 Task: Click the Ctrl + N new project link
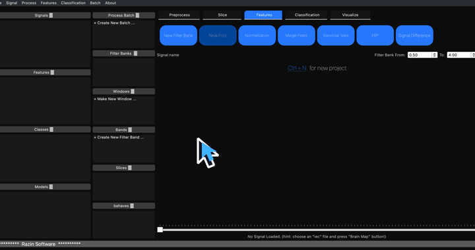[297, 68]
